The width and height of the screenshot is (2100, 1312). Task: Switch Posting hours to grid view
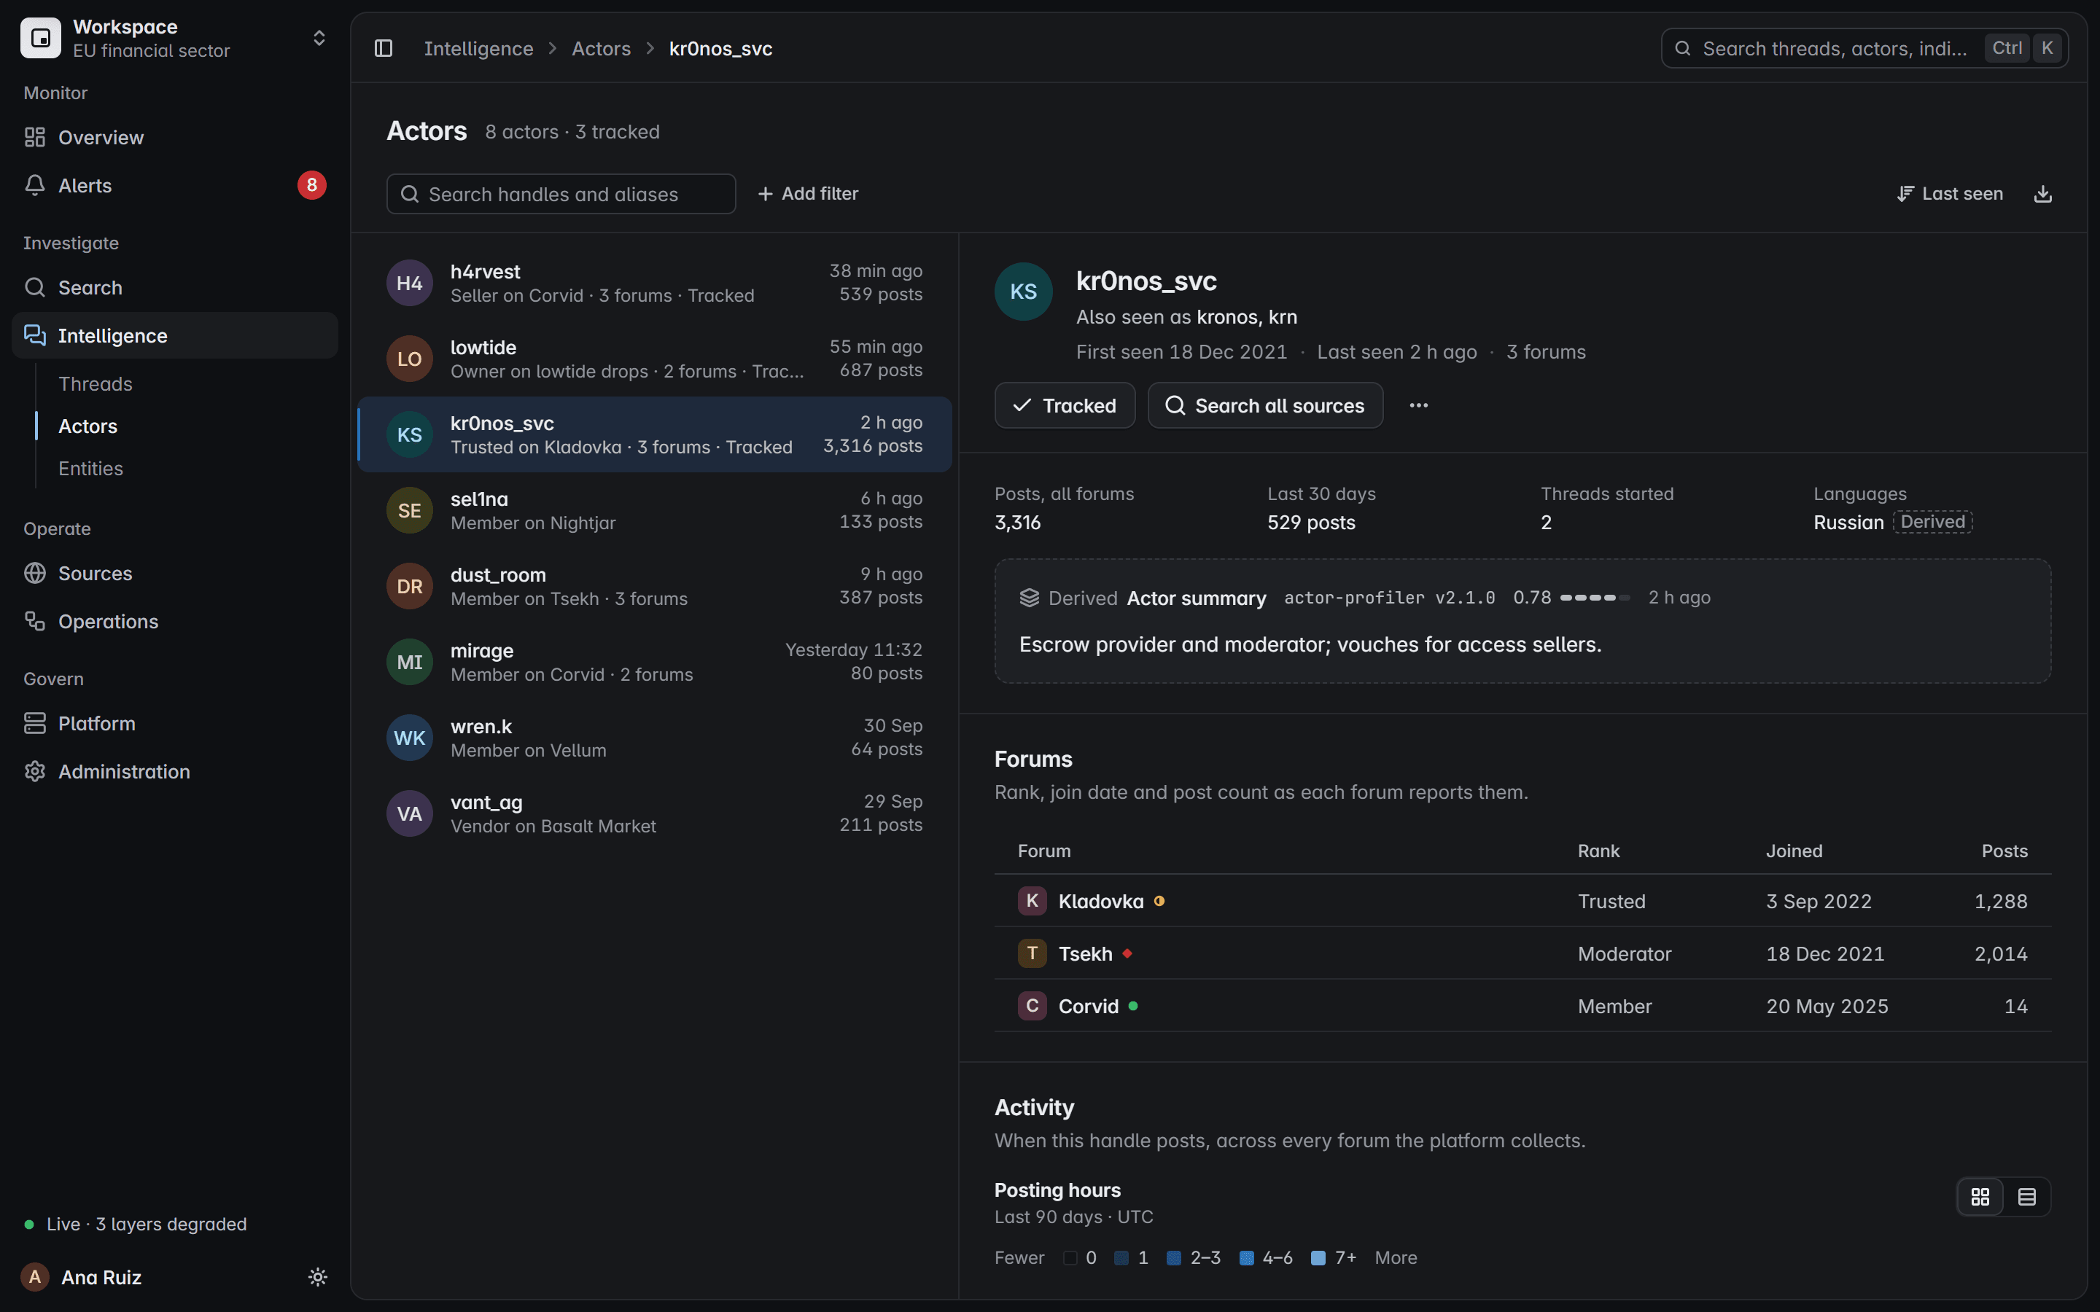pyautogui.click(x=1980, y=1197)
